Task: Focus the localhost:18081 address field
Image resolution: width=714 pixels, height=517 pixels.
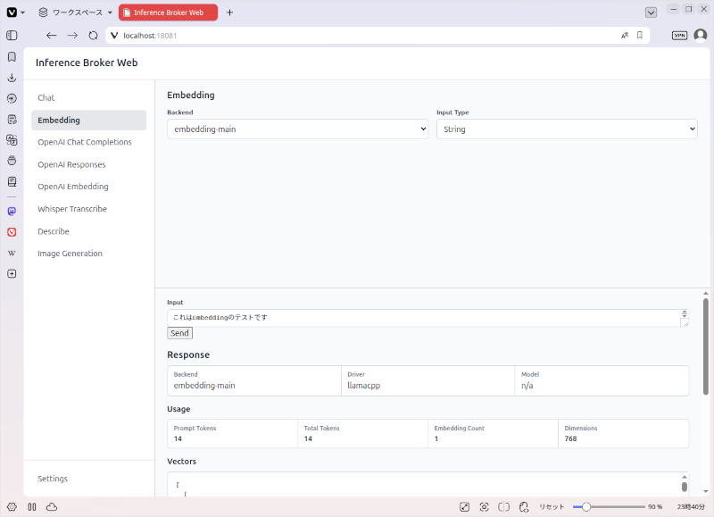Action: coord(364,36)
